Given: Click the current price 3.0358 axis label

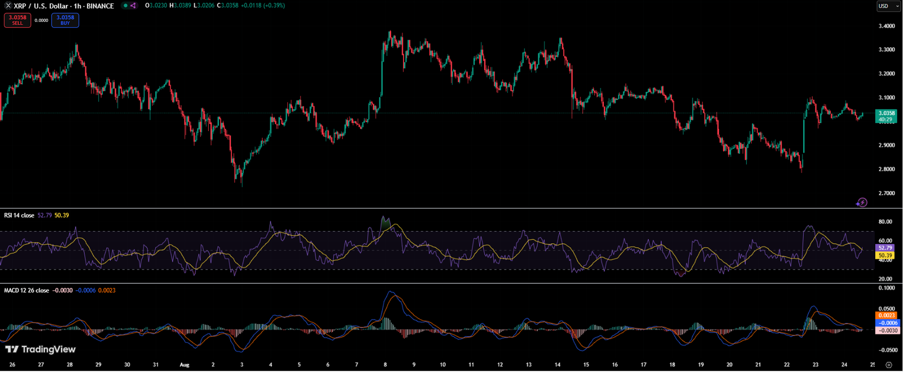Looking at the screenshot, I should tap(886, 113).
